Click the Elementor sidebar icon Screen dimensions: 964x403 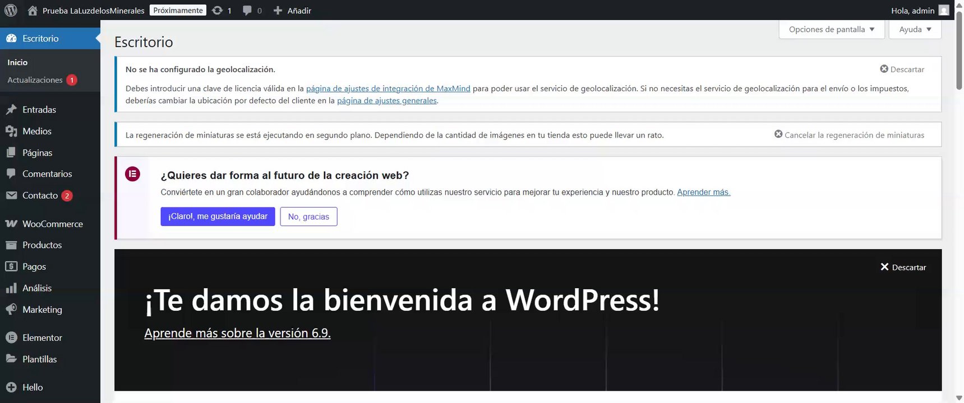[11, 338]
